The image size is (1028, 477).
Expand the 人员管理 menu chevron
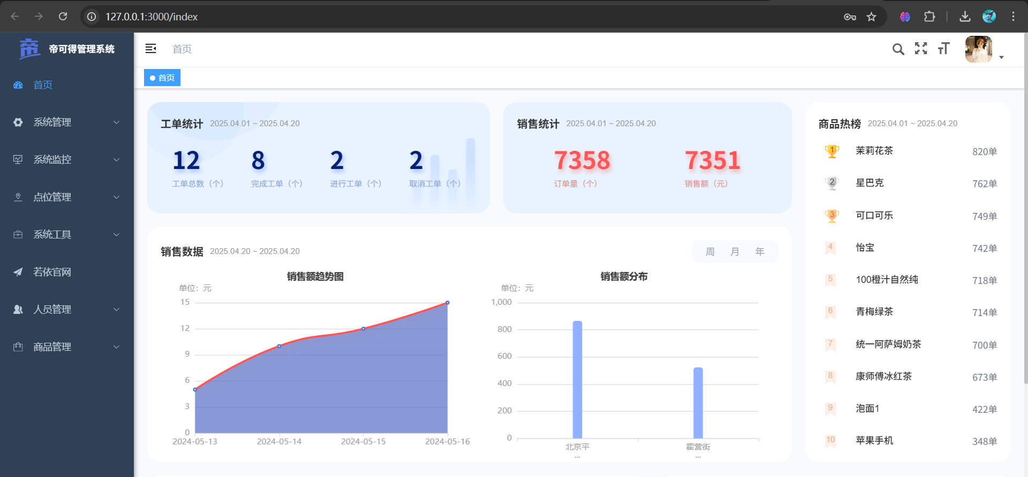116,310
